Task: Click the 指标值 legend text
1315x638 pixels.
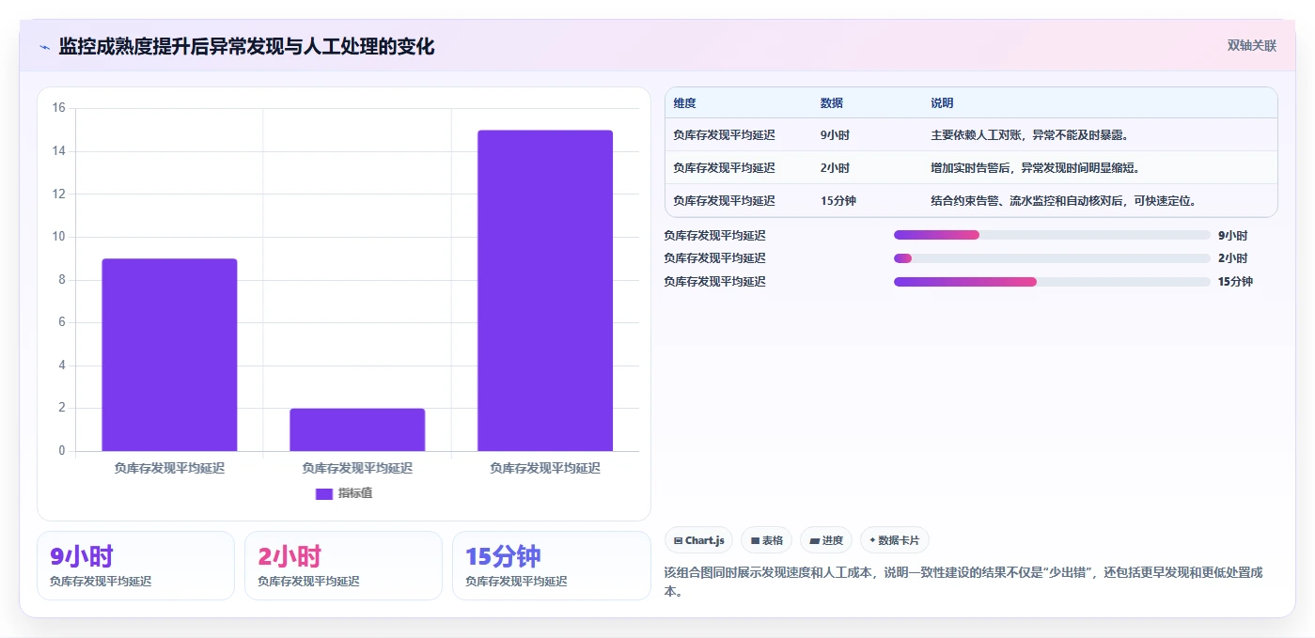Action: [355, 493]
